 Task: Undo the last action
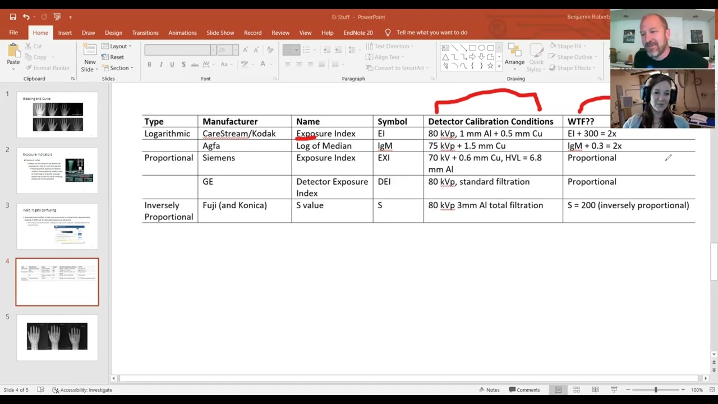[26, 17]
